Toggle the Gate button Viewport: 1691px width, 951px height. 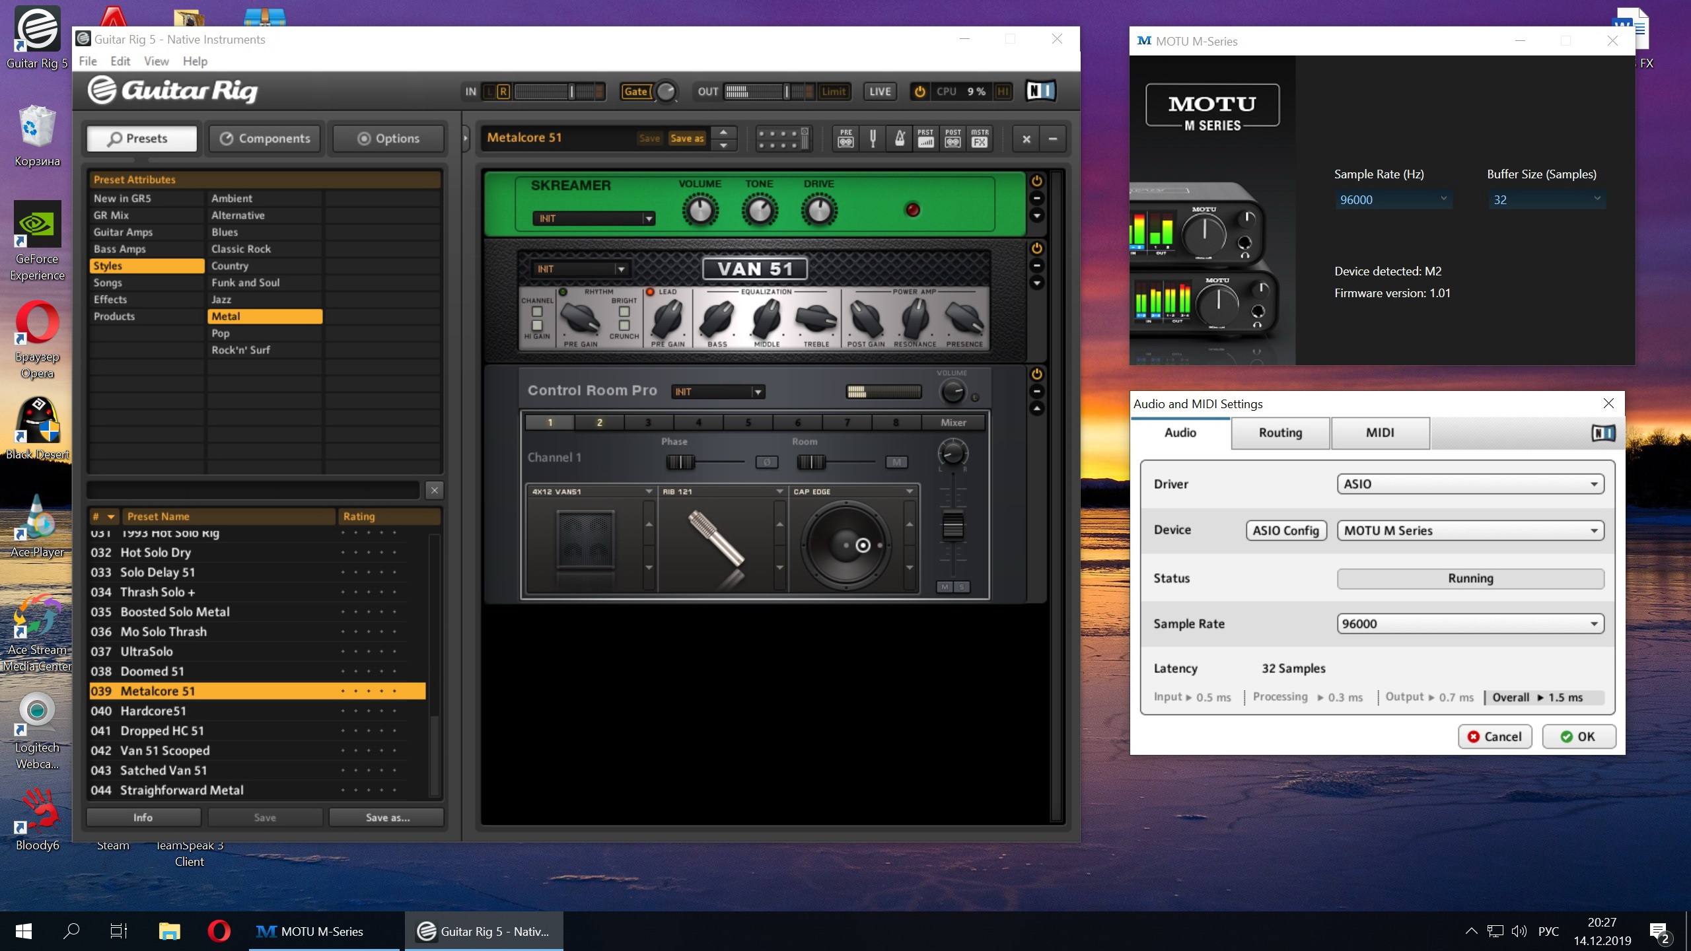(635, 92)
